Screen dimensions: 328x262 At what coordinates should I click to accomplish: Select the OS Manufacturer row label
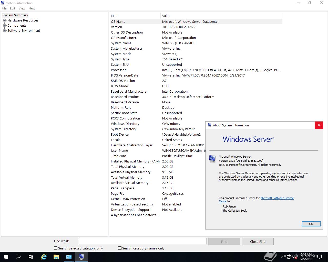coord(124,38)
